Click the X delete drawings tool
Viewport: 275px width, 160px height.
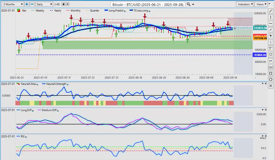pyautogui.click(x=271, y=86)
